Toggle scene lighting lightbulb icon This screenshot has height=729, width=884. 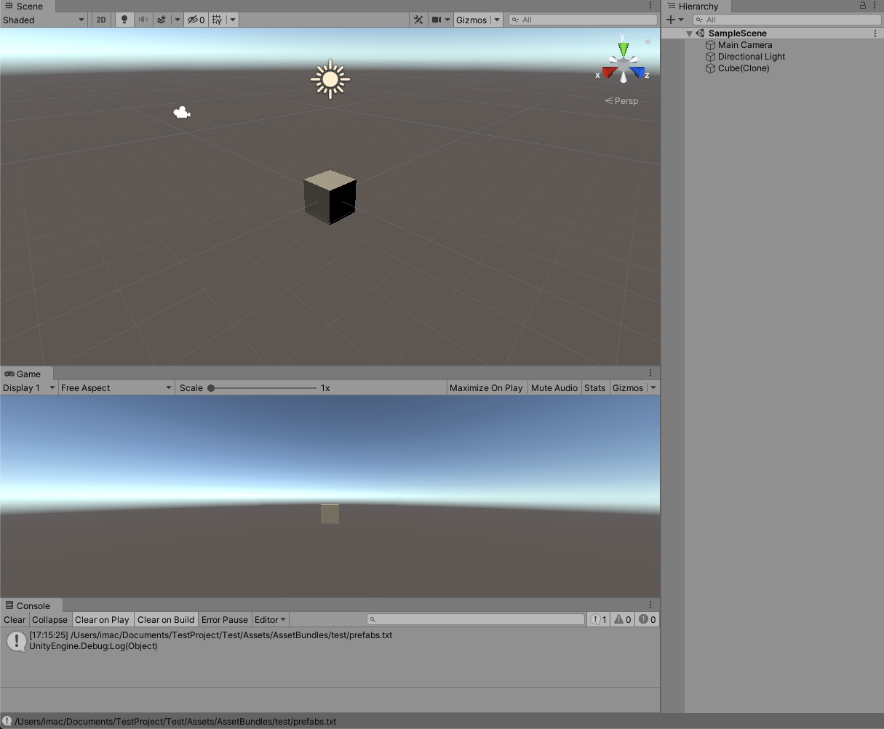point(124,20)
